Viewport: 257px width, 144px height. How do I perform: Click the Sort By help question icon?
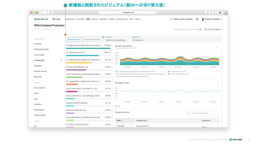coord(103,37)
